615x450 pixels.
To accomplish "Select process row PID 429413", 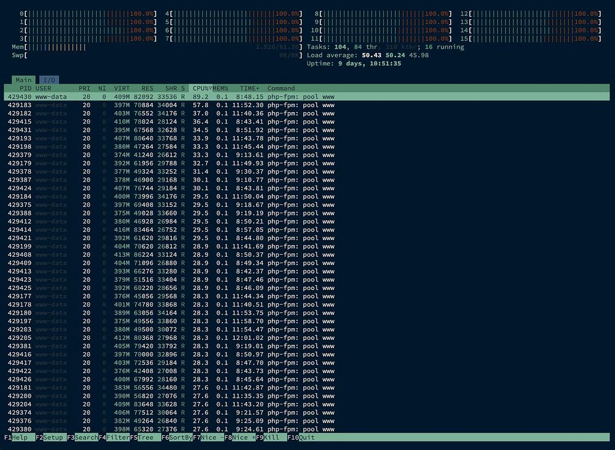I will point(307,271).
